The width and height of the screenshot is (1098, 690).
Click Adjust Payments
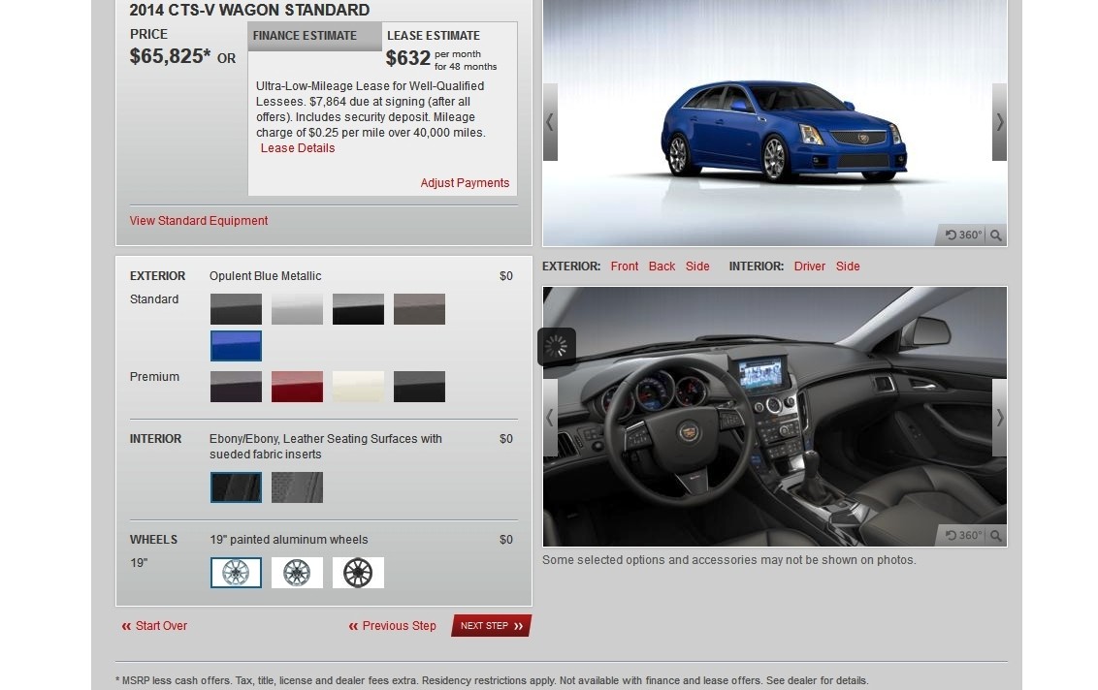click(x=465, y=183)
